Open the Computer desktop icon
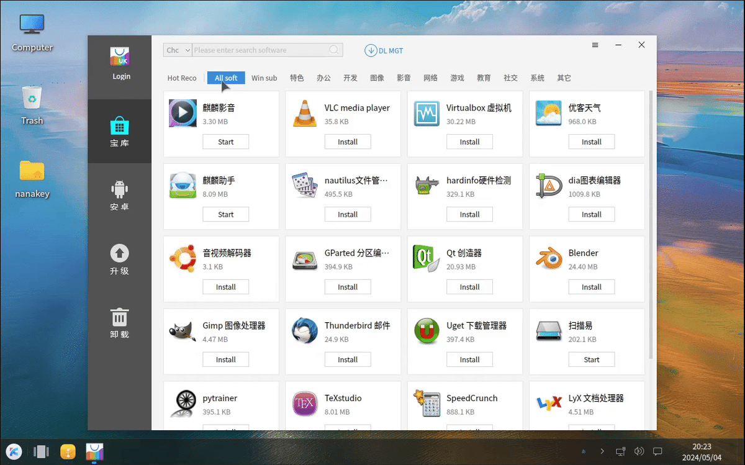 pyautogui.click(x=32, y=32)
